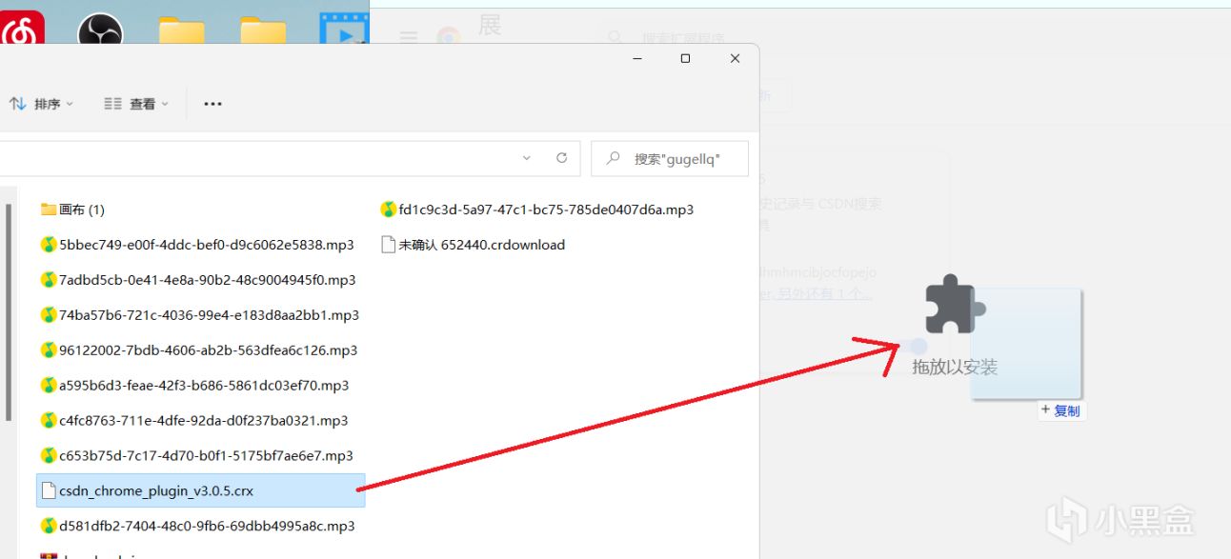Select file fd1c9c3d-5a97-47c1-bc75-785de0407d6a.mp3
The height and width of the screenshot is (559, 1231).
[x=537, y=210]
